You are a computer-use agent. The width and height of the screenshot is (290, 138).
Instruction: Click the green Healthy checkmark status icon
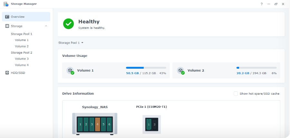pos(68,24)
